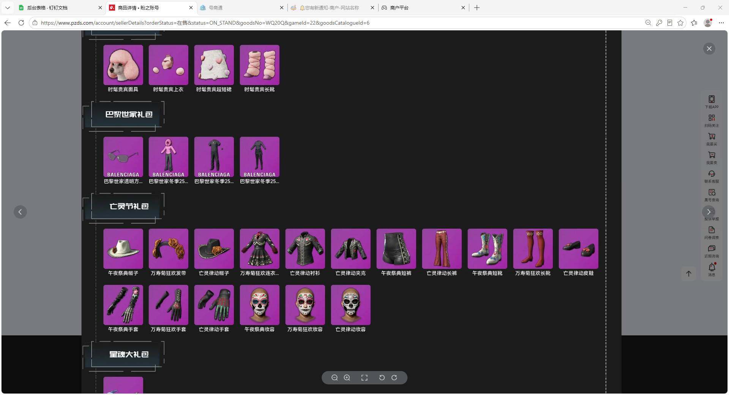Show previous image with left arrow
This screenshot has width=729, height=395.
coord(20,212)
